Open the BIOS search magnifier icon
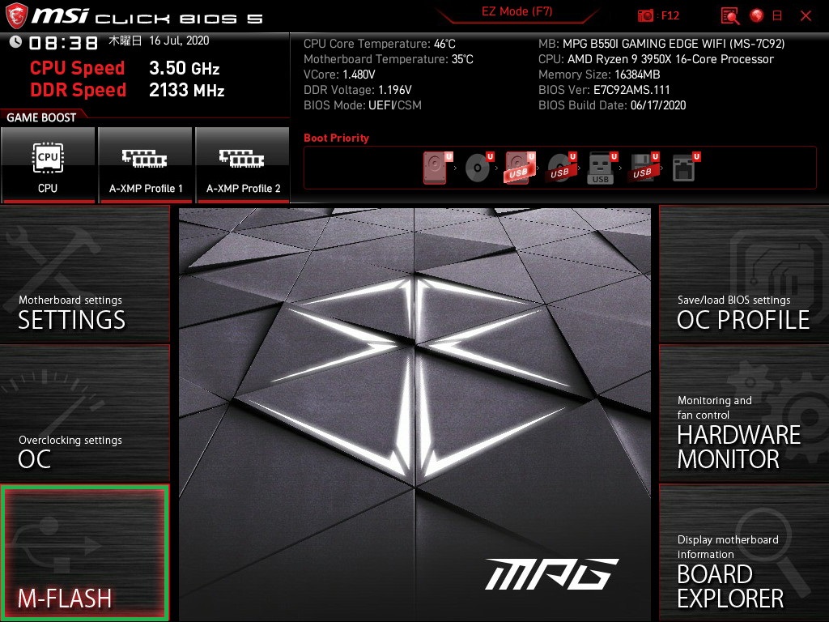The height and width of the screenshot is (622, 829). (730, 16)
